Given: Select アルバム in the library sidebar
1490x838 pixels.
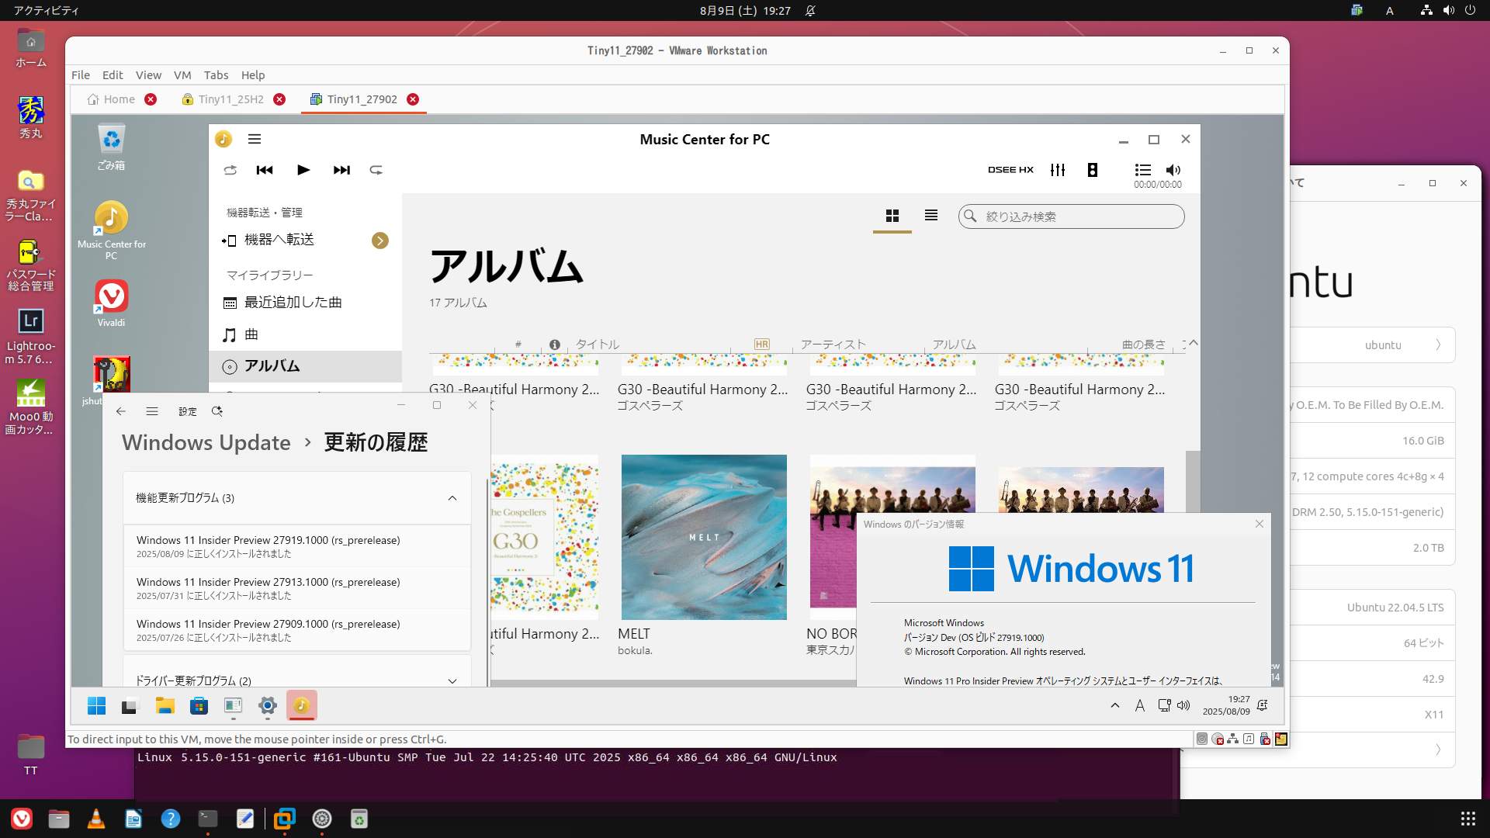Looking at the screenshot, I should 305,366.
